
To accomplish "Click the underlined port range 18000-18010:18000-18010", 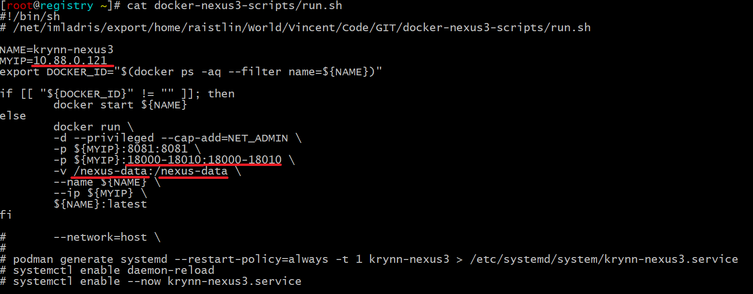I will (x=204, y=160).
